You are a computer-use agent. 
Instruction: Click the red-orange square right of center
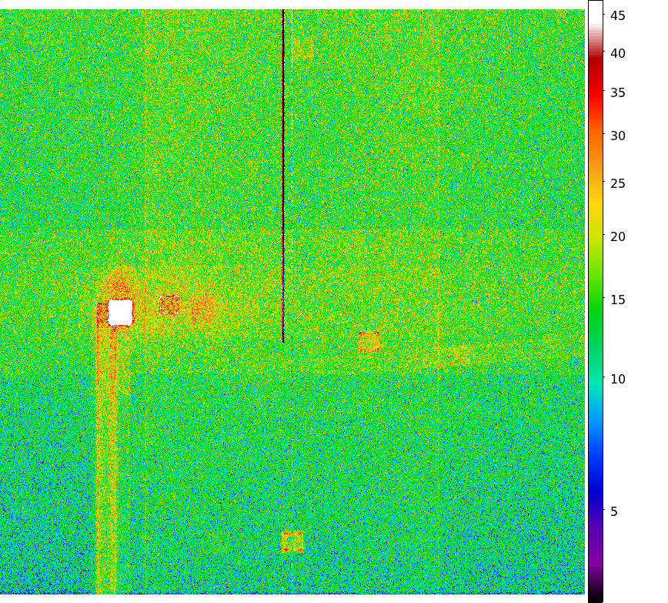point(369,341)
